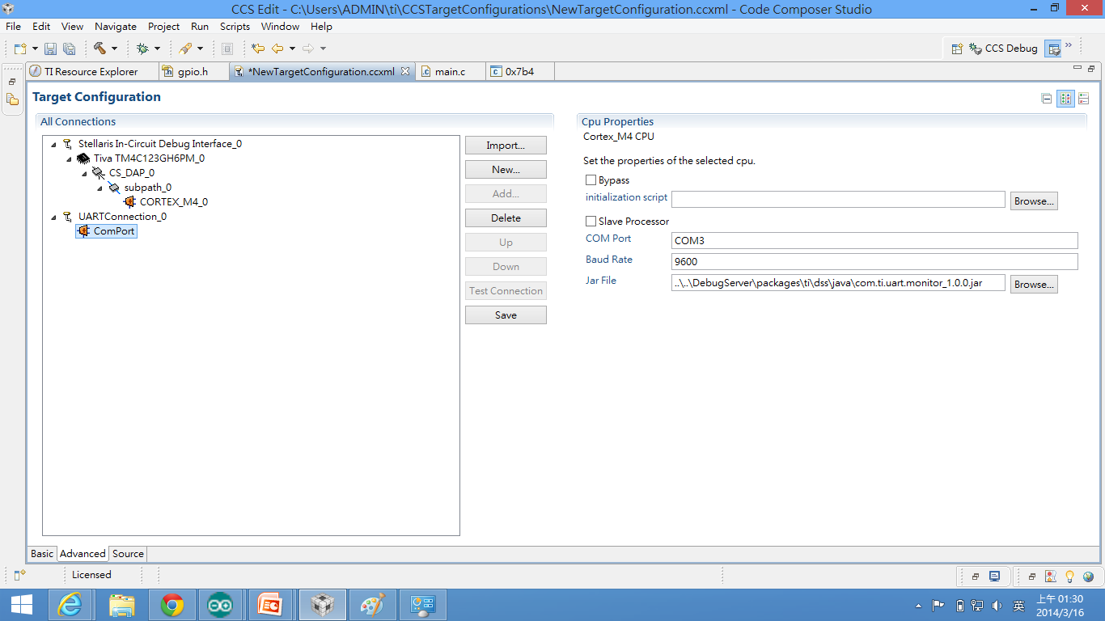Click the Build hammer icon
The image size is (1105, 621).
point(99,49)
